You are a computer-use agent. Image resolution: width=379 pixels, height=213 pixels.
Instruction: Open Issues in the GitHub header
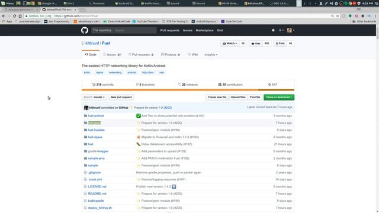tap(188, 30)
